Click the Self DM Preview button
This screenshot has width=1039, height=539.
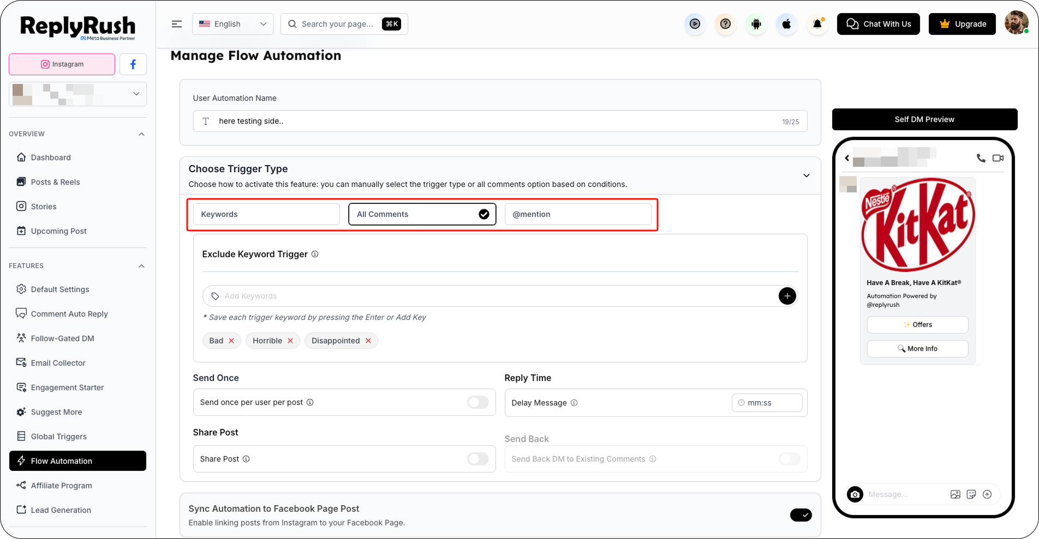coord(924,119)
